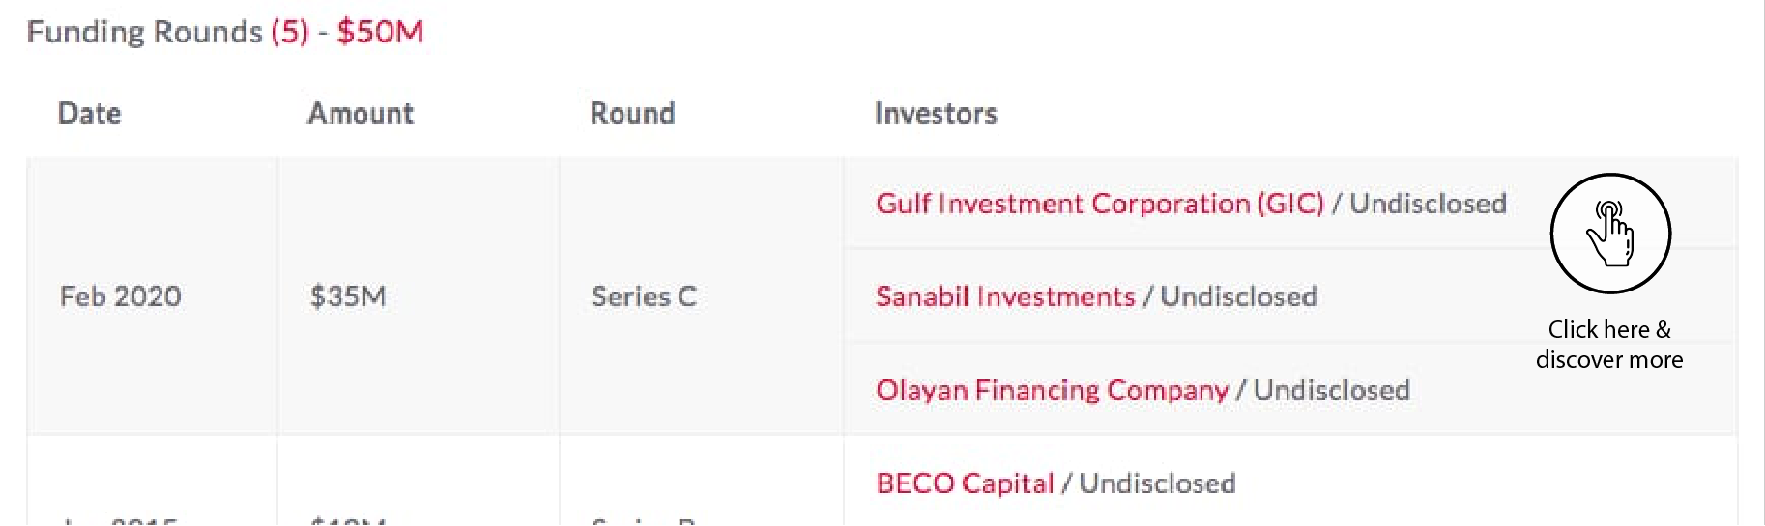
Task: Click the hand tap icon
Action: pyautogui.click(x=1610, y=234)
